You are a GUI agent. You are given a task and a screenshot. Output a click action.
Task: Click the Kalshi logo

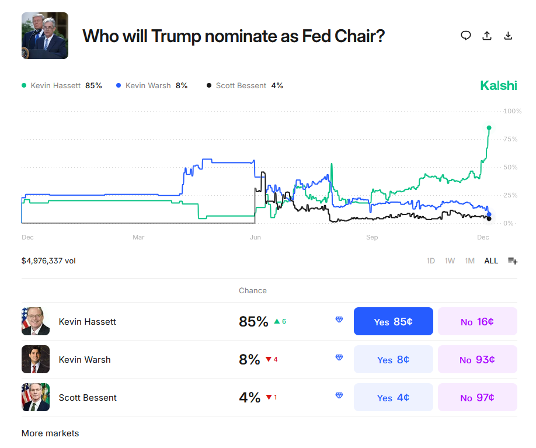pos(498,85)
